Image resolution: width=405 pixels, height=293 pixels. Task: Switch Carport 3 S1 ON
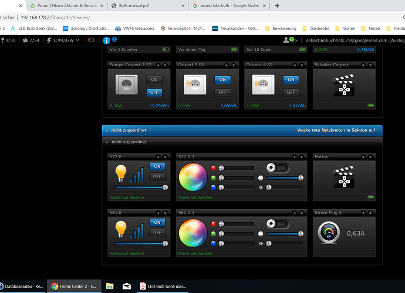pyautogui.click(x=222, y=80)
